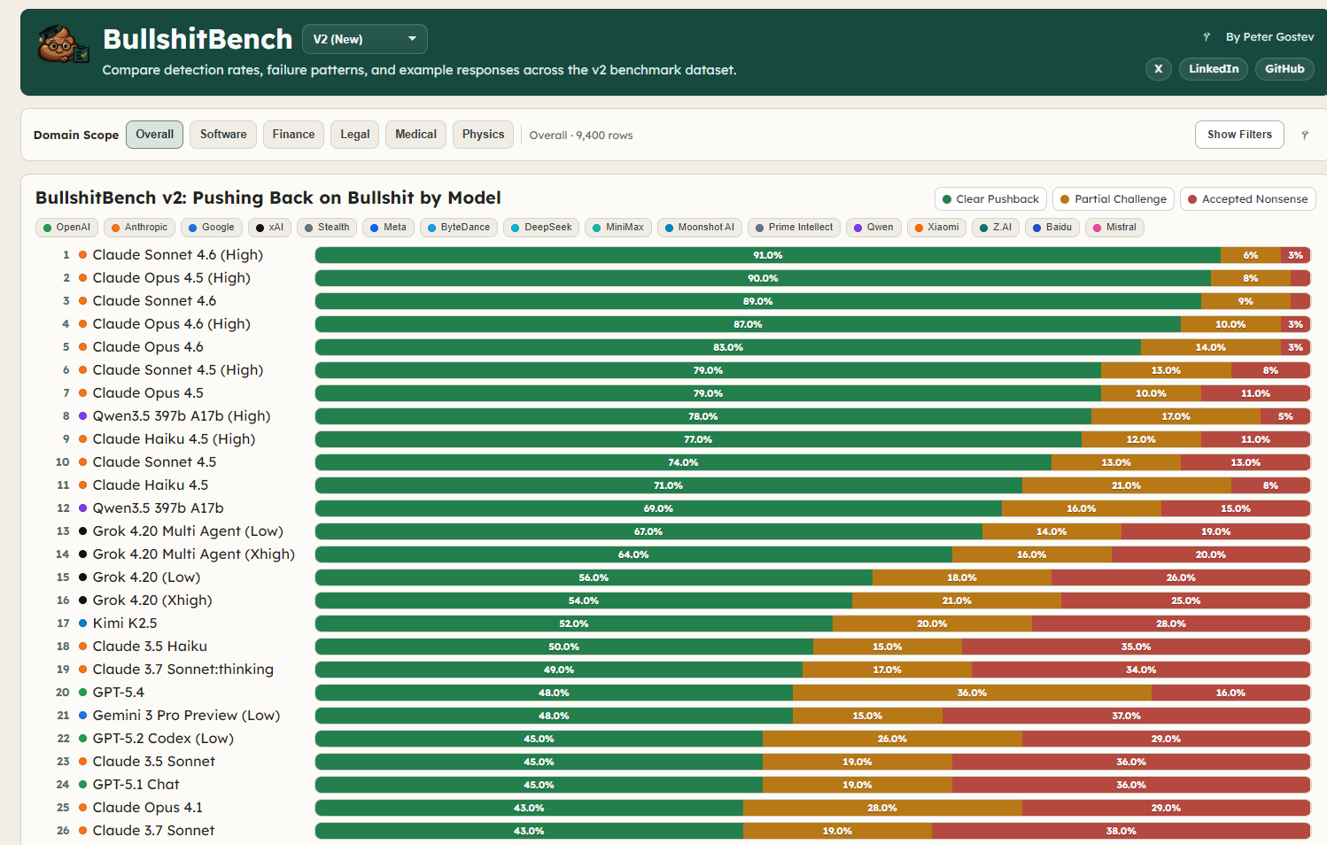Open the V2 (New) version dropdown
This screenshot has height=845, width=1327.
[365, 39]
